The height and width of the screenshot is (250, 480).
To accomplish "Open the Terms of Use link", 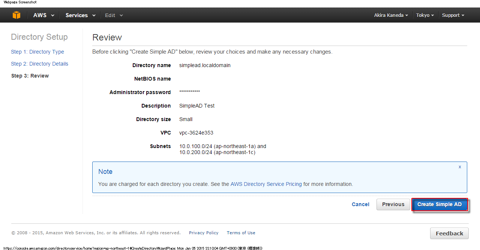I will click(241, 233).
